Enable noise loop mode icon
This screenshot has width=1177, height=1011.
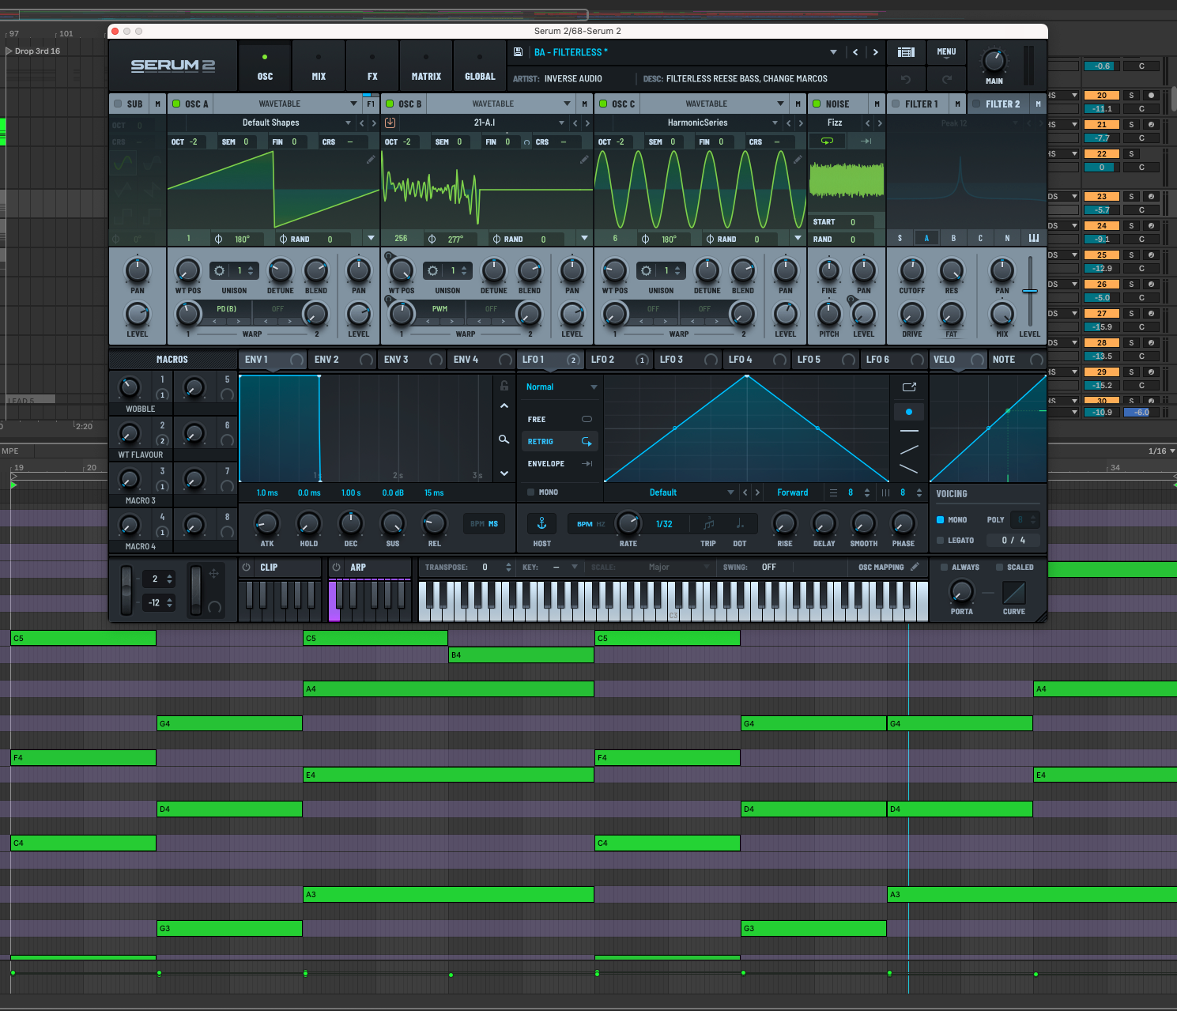click(x=827, y=141)
